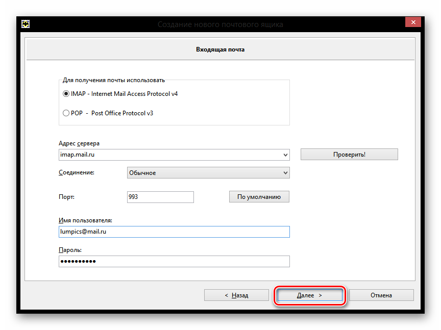The image size is (441, 330).
Task: Close the mailbox creation dialog window
Action: [x=413, y=22]
